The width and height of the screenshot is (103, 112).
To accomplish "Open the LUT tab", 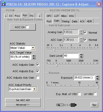I will pyautogui.click(x=56, y=16).
